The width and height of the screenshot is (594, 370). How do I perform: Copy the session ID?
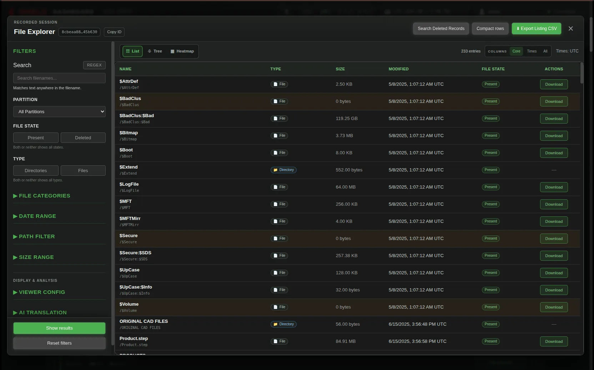coord(114,32)
